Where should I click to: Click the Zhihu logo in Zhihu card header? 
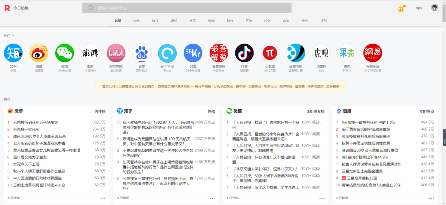pyautogui.click(x=120, y=111)
